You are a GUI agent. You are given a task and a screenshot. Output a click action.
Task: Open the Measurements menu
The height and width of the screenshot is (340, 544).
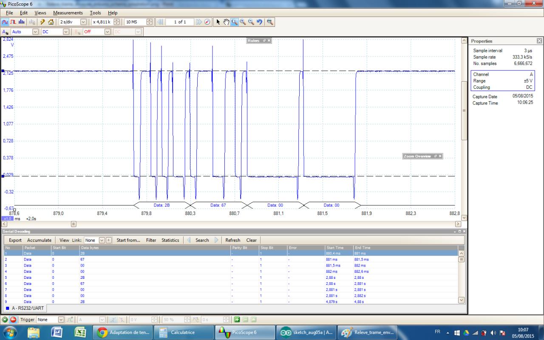68,13
